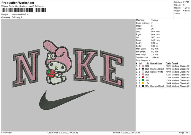The height and width of the screenshot is (135, 191).
Task: Click the design name "nike melody 6,8 in"
Action: tap(20, 14)
